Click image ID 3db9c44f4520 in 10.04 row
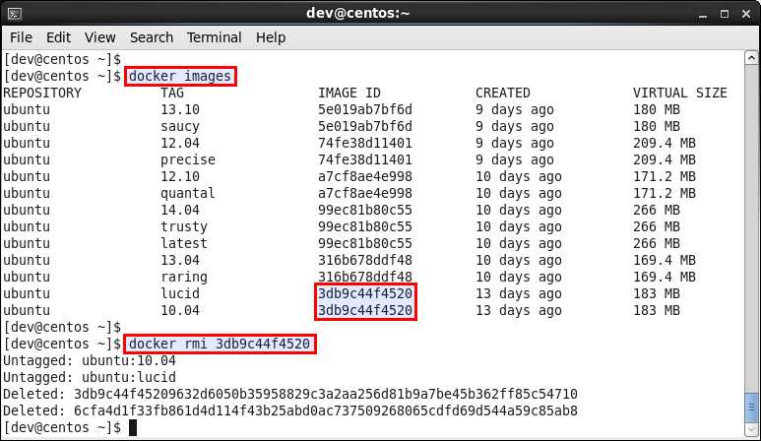 tap(365, 310)
